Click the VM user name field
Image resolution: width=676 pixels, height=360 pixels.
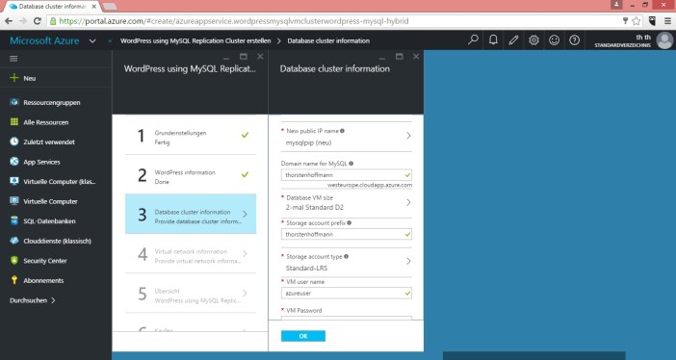pyautogui.click(x=347, y=293)
